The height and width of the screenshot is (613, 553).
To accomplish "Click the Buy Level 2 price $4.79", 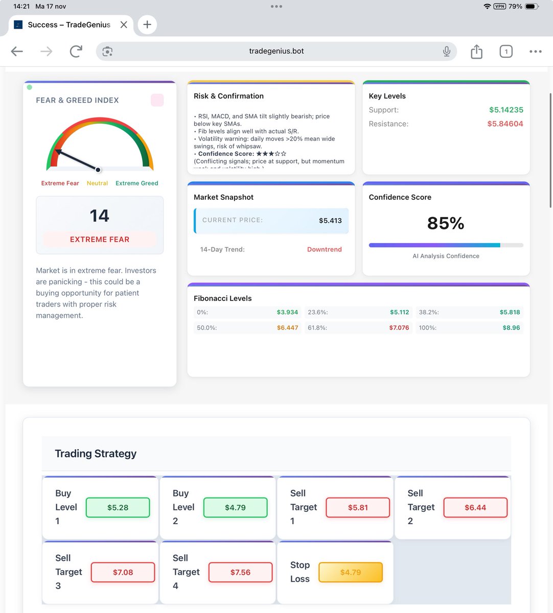I will (235, 507).
